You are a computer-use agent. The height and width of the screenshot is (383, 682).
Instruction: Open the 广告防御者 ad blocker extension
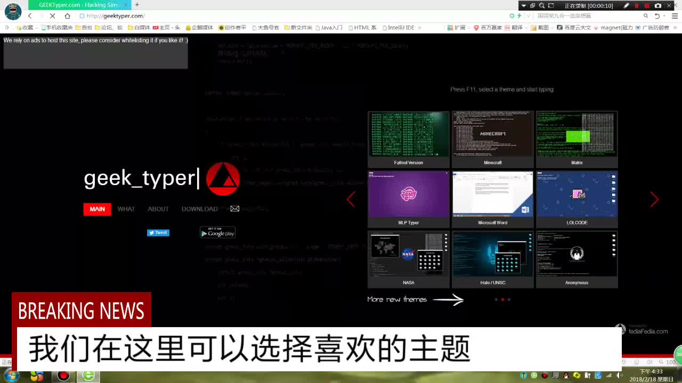[x=652, y=28]
